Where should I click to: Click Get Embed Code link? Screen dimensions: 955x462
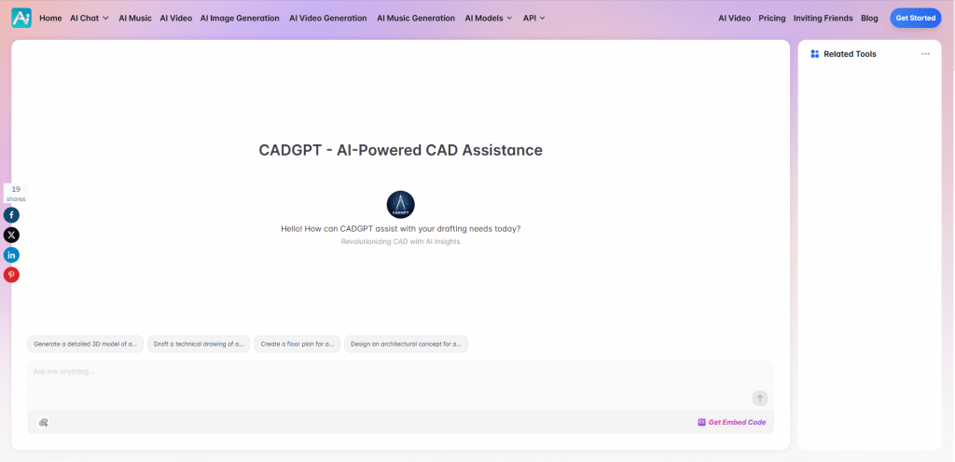[x=732, y=422]
